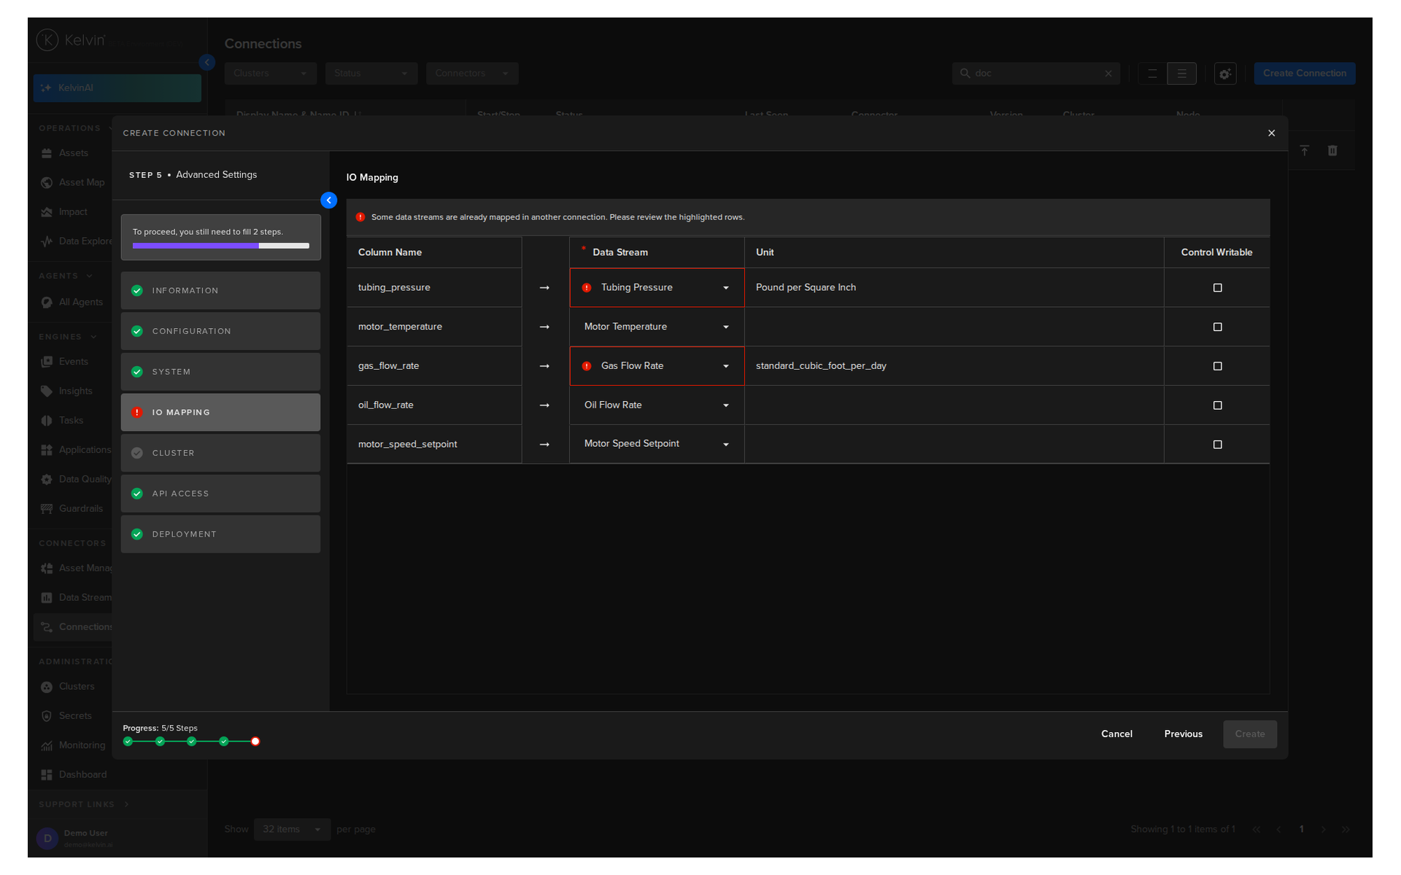Image resolution: width=1401 pixels, height=875 pixels.
Task: Clear the doc search text
Action: tap(1108, 74)
